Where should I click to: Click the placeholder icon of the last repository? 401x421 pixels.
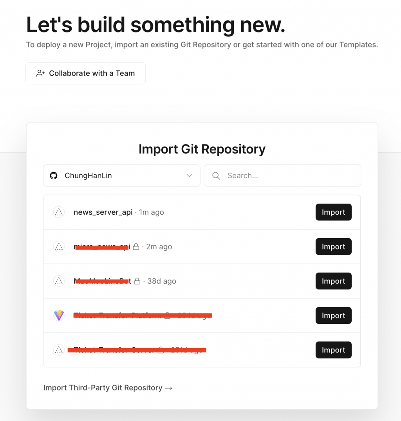(59, 350)
